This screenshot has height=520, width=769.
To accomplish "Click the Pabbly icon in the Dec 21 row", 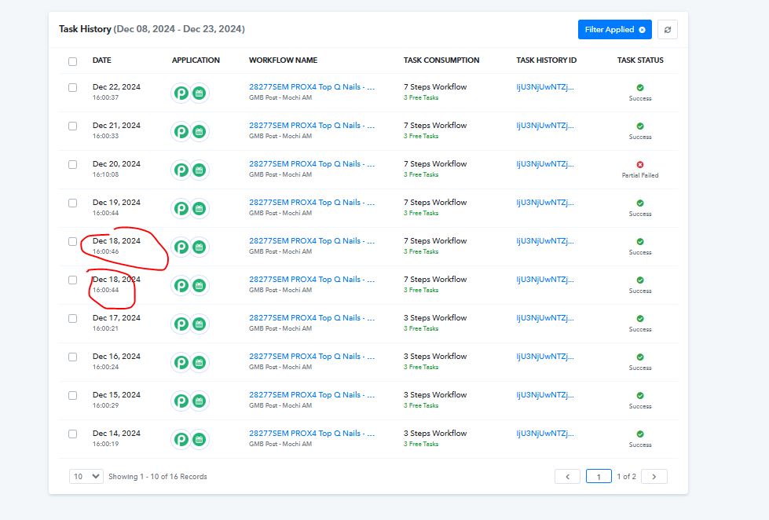I will point(181,131).
